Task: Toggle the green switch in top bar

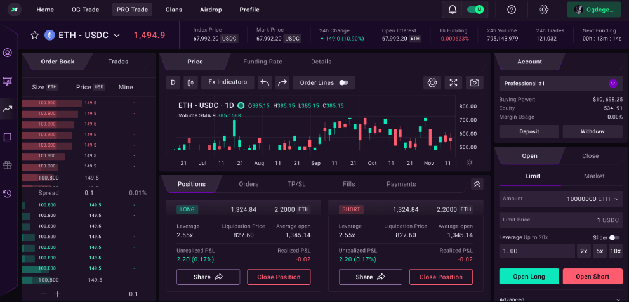Action: (x=475, y=10)
